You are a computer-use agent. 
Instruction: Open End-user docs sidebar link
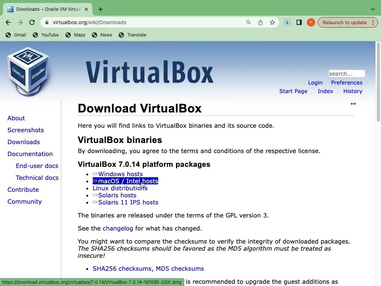[x=37, y=166]
